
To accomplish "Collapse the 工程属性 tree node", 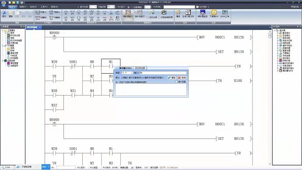I will pyautogui.click(x=3, y=31).
